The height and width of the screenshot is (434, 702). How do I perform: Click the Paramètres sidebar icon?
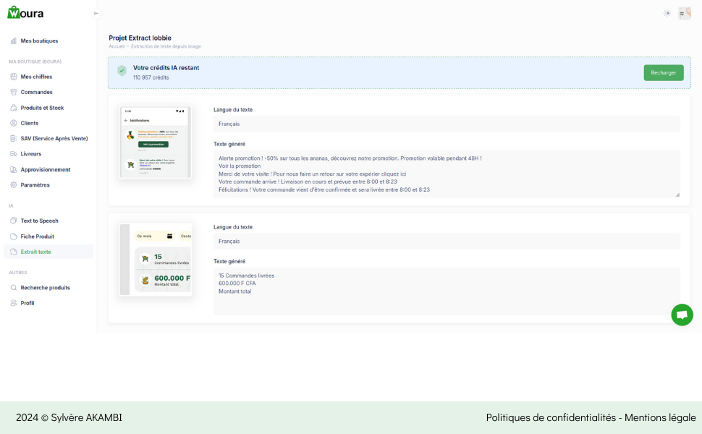(14, 184)
